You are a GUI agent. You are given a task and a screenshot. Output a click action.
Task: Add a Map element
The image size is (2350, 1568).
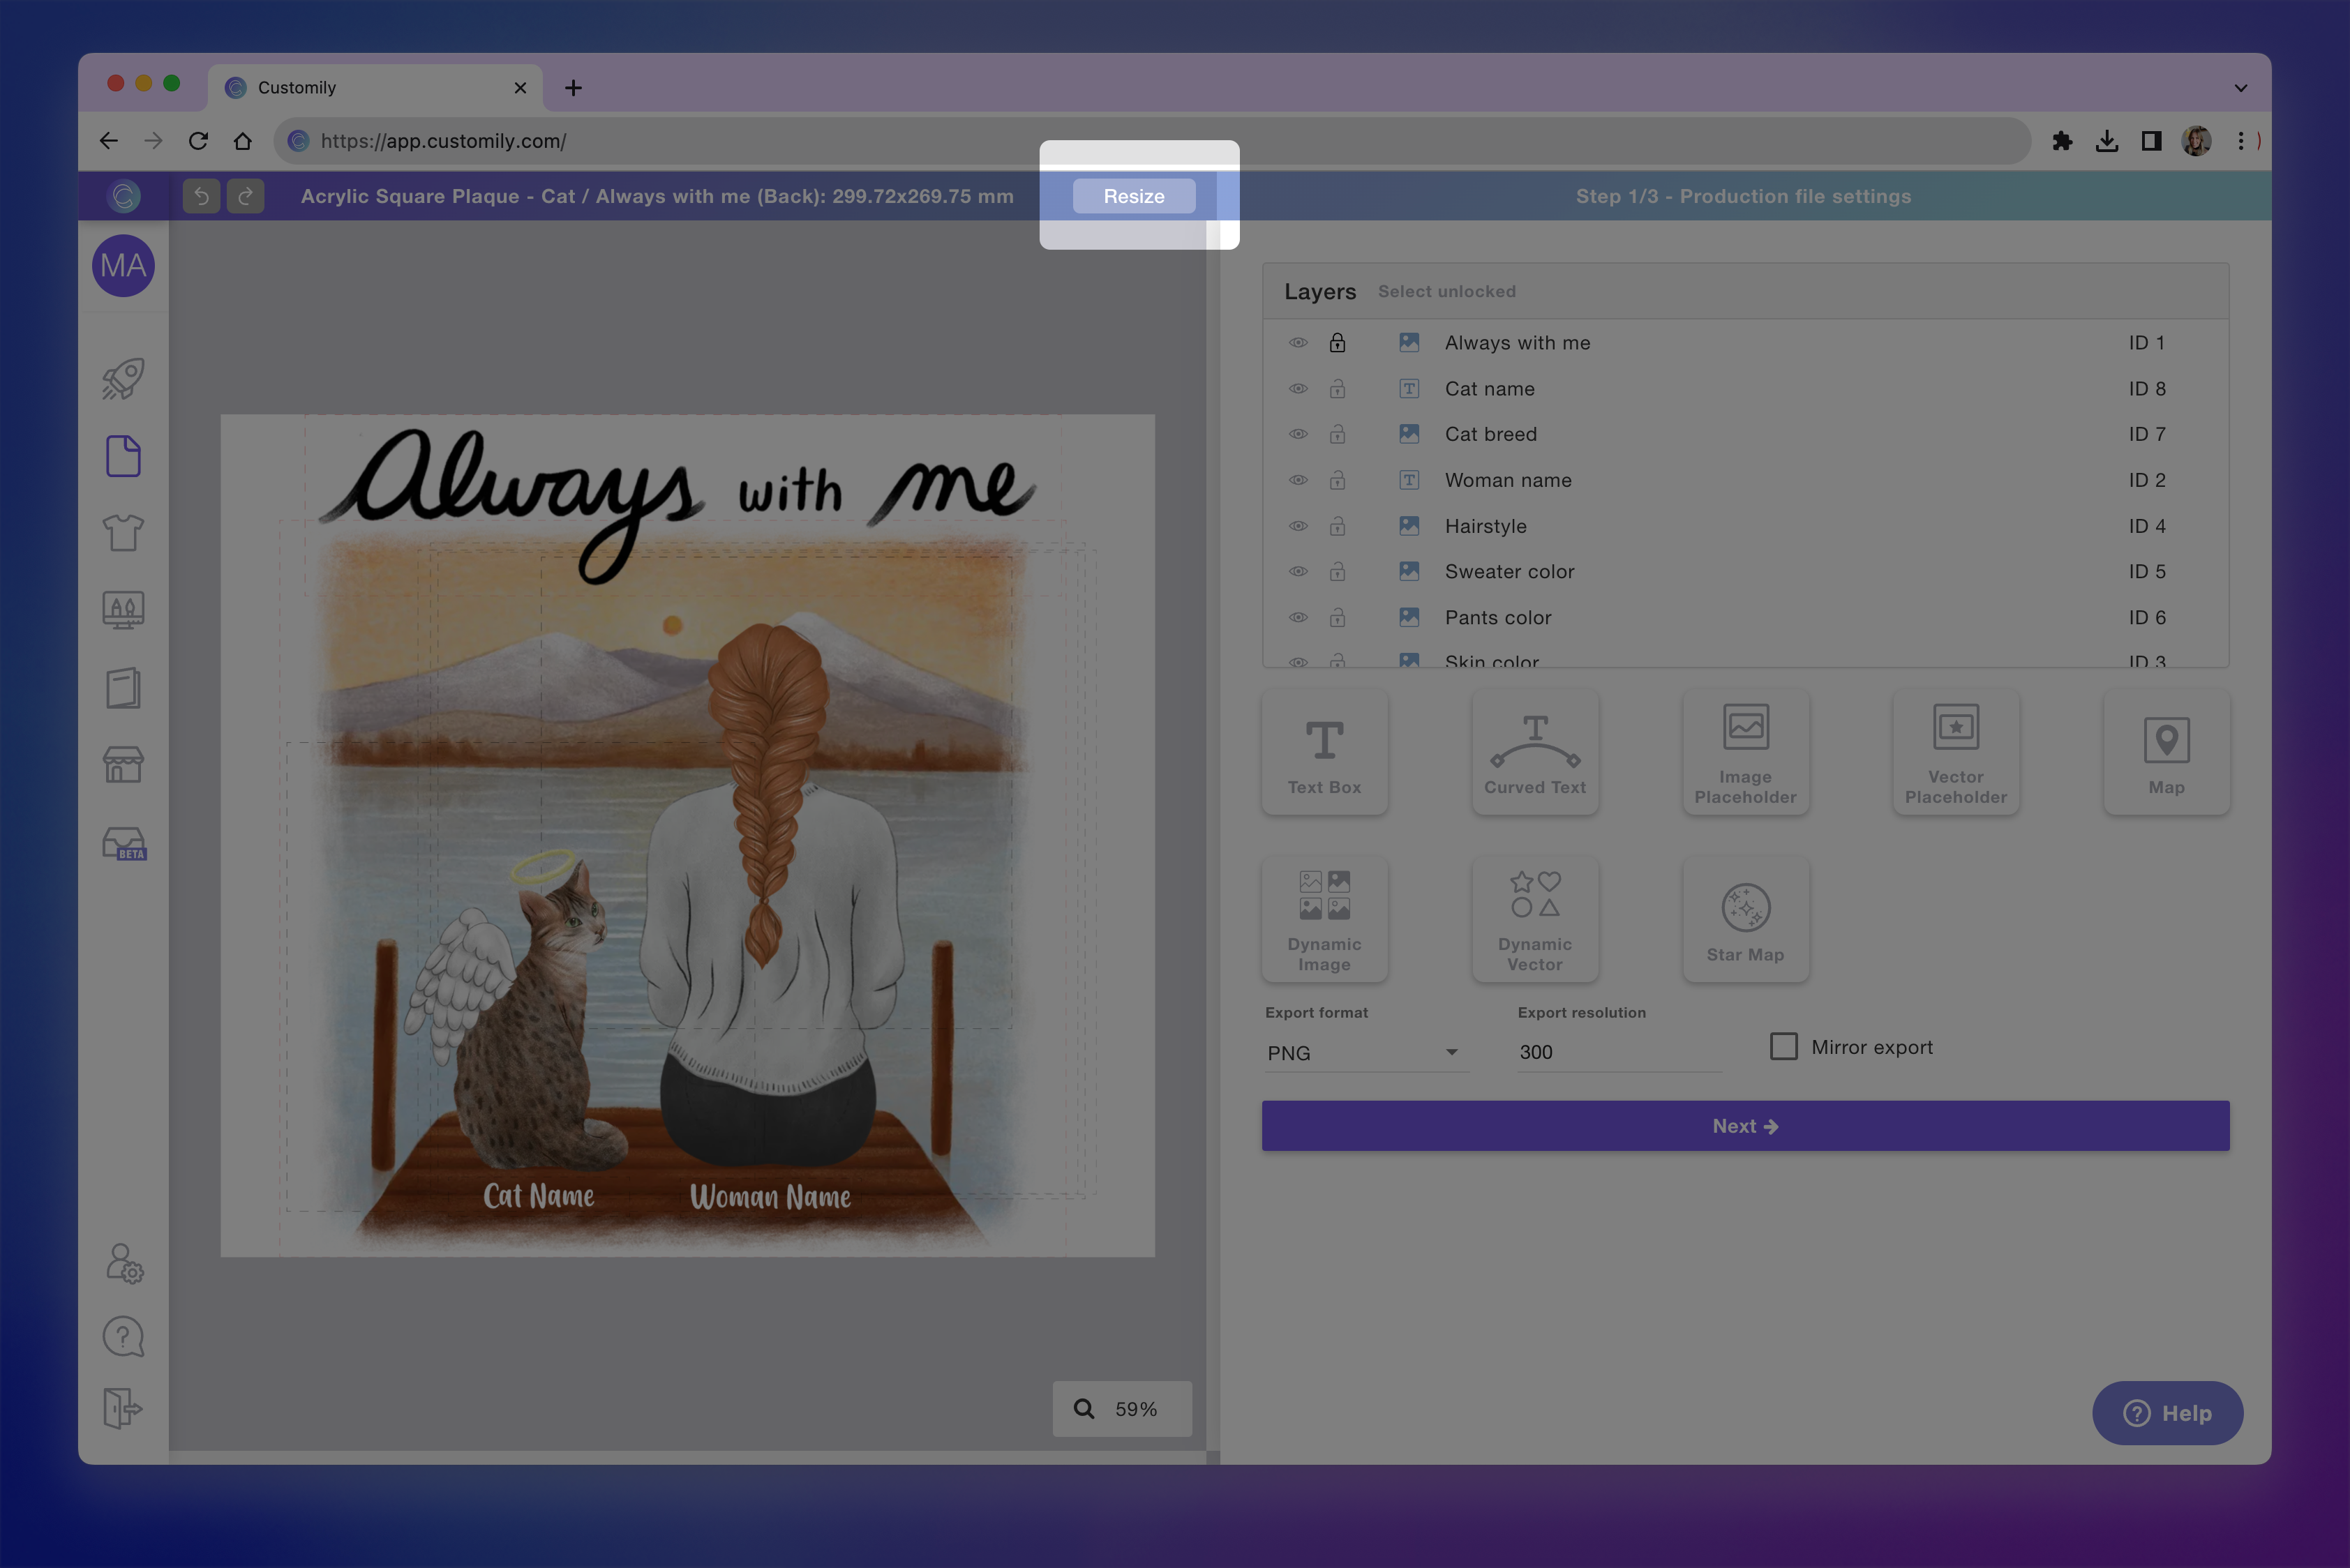click(x=2166, y=753)
